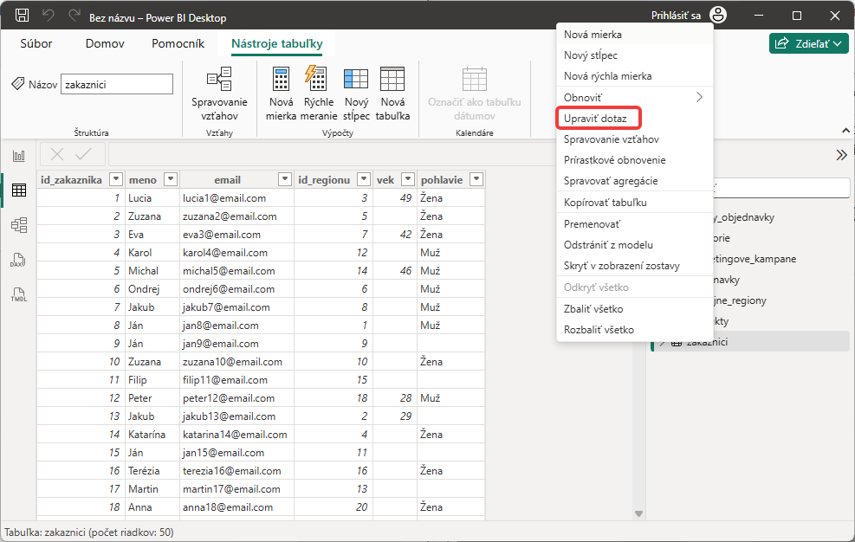Open the vek column filter dropdown
This screenshot has width=855, height=542.
pos(408,179)
